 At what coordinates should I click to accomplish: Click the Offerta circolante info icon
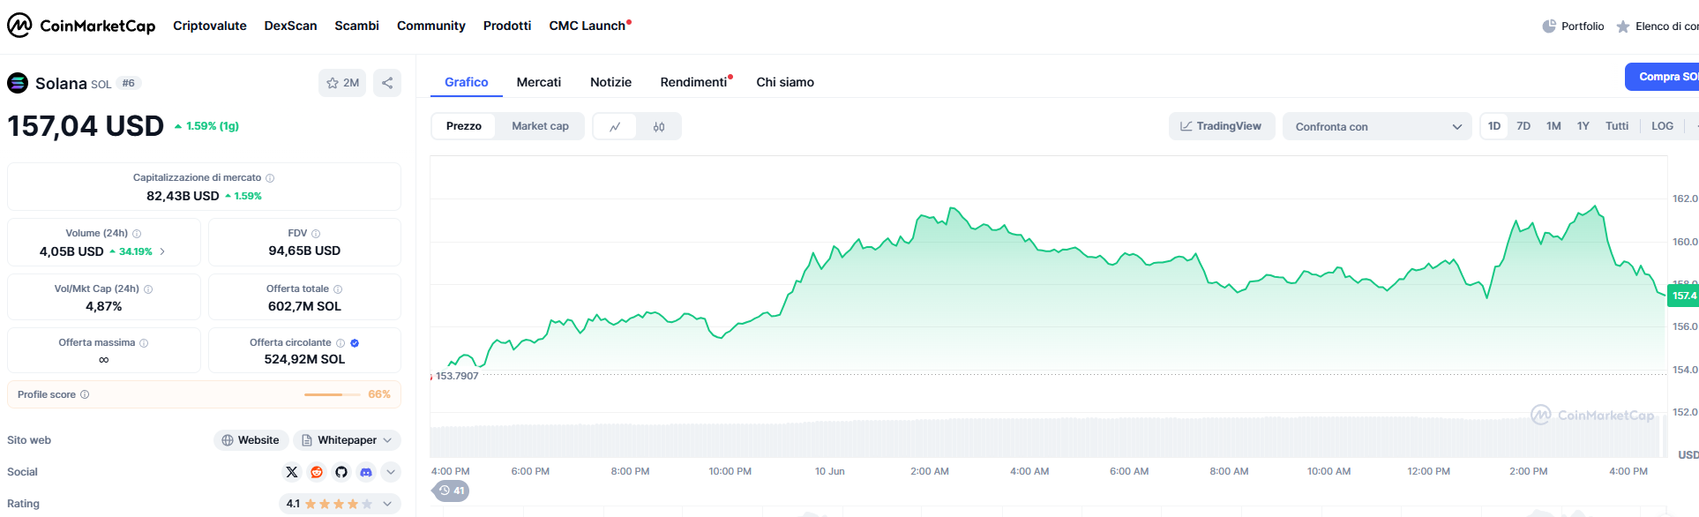coord(341,343)
